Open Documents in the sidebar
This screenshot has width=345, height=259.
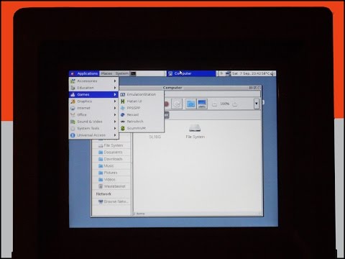click(x=111, y=153)
